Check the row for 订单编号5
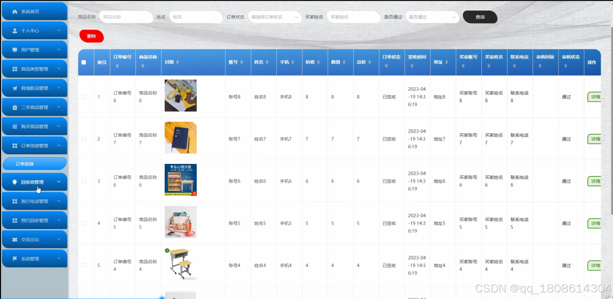 tap(84, 224)
